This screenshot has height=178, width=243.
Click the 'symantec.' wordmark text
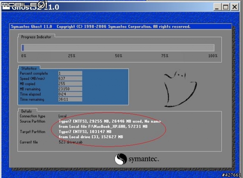coord(144,159)
